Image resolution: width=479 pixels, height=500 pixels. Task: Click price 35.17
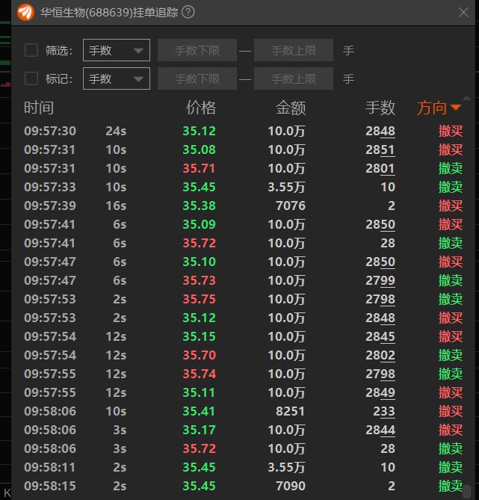[x=199, y=430]
